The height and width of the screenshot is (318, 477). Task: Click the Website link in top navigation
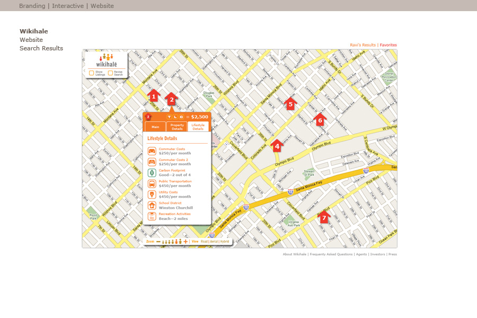pos(102,6)
